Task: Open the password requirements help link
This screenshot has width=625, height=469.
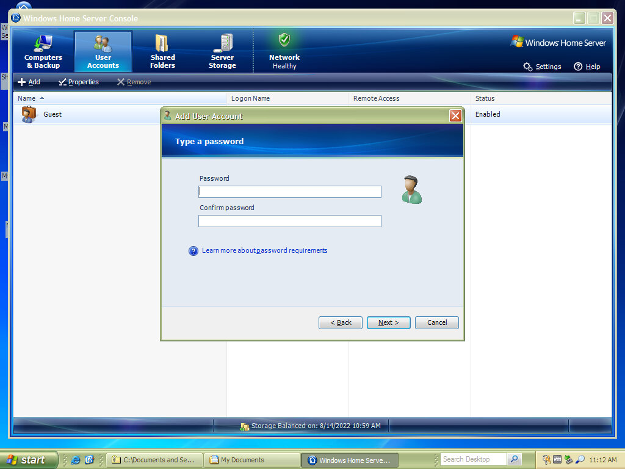Action: [x=264, y=250]
